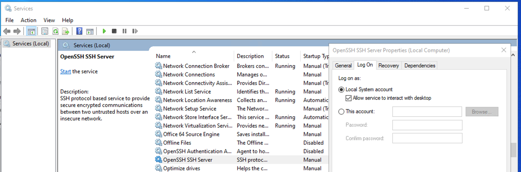Image resolution: width=521 pixels, height=172 pixels.
Task: Click the Stop Service square icon
Action: (x=114, y=31)
